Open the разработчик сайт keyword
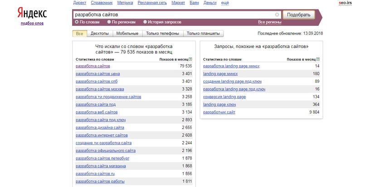This screenshot has width=366, height=187. (x=219, y=112)
